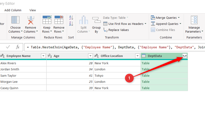Click the Casey Quinn cell

[23, 88]
